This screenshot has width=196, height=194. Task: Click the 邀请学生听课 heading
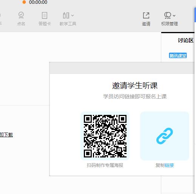[x=135, y=86]
